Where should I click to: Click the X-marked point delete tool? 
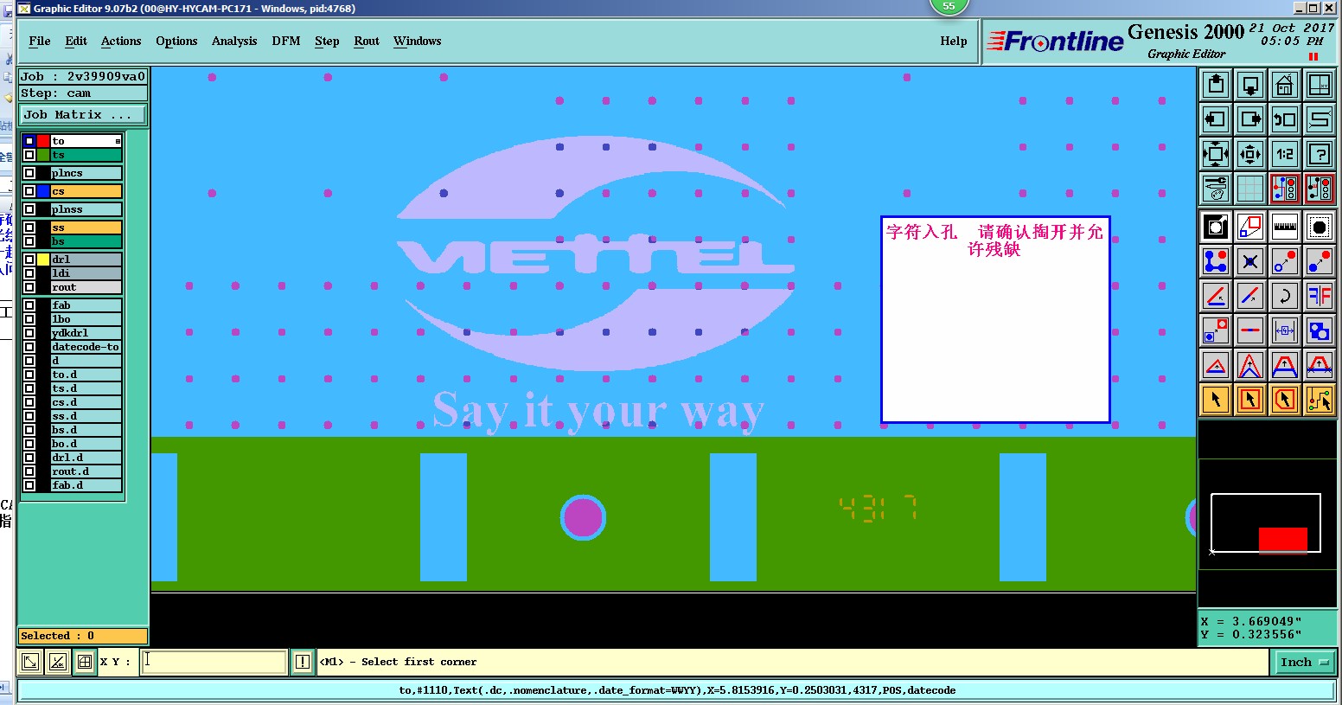tap(1250, 261)
